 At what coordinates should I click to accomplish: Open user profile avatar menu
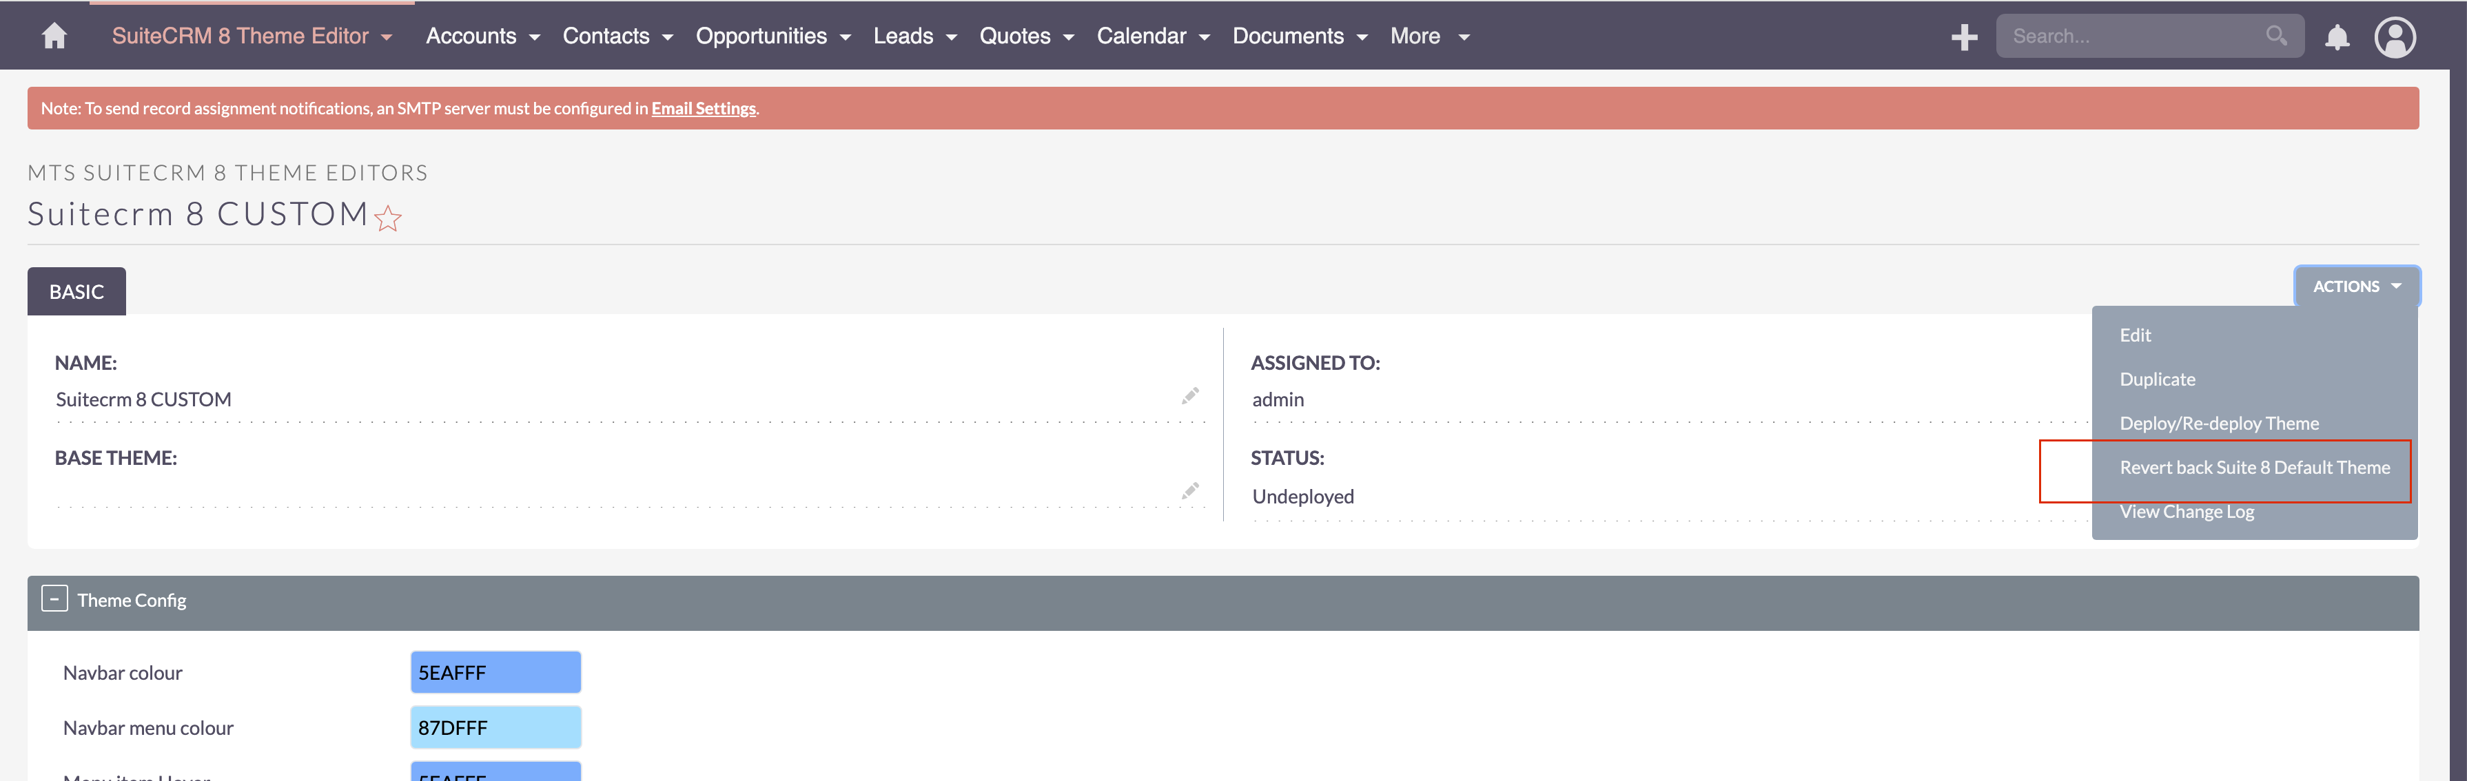(2394, 37)
